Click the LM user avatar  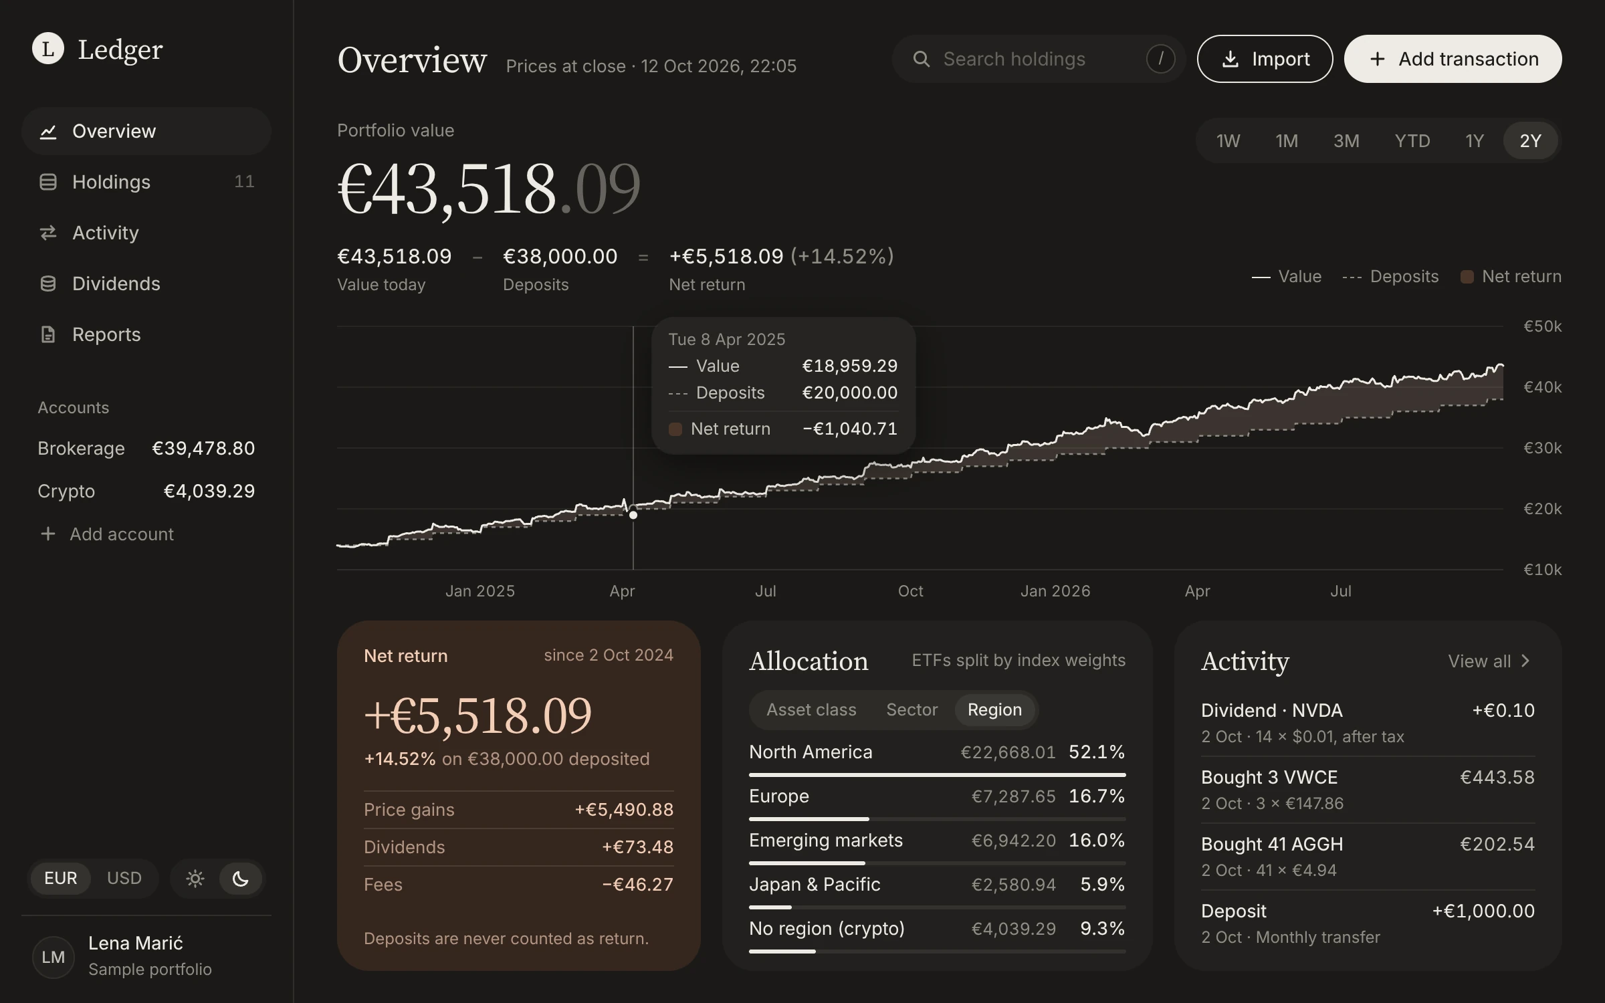53,957
